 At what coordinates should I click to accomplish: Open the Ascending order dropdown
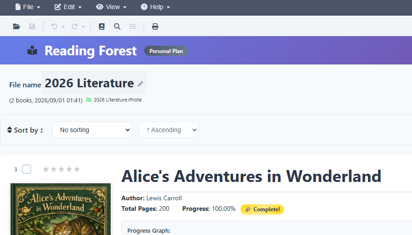(168, 130)
